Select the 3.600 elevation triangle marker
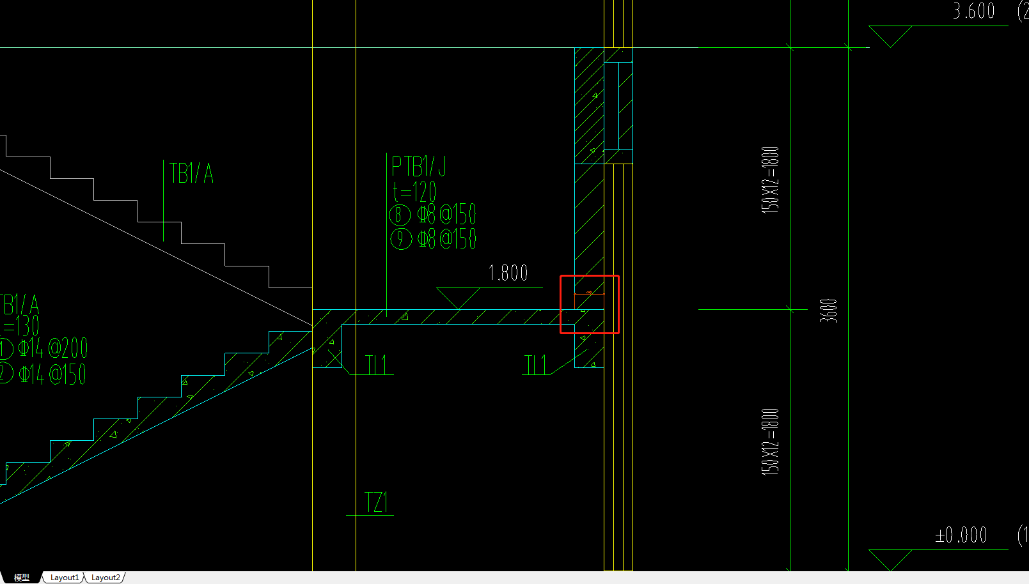The height and width of the screenshot is (584, 1029). point(890,36)
